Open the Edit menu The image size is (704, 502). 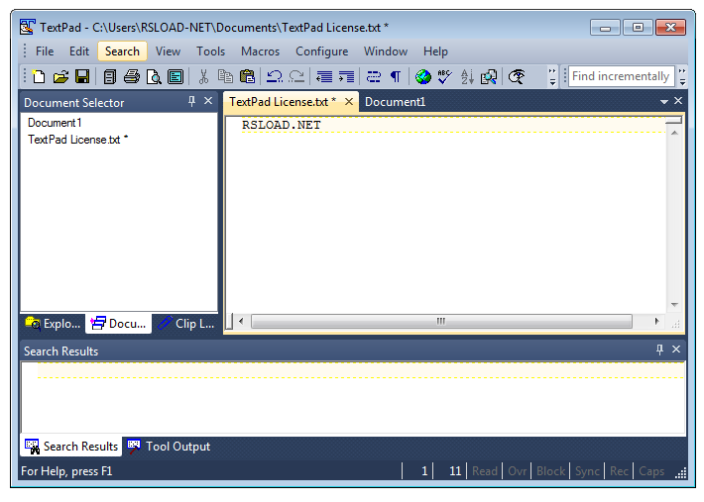coord(79,51)
